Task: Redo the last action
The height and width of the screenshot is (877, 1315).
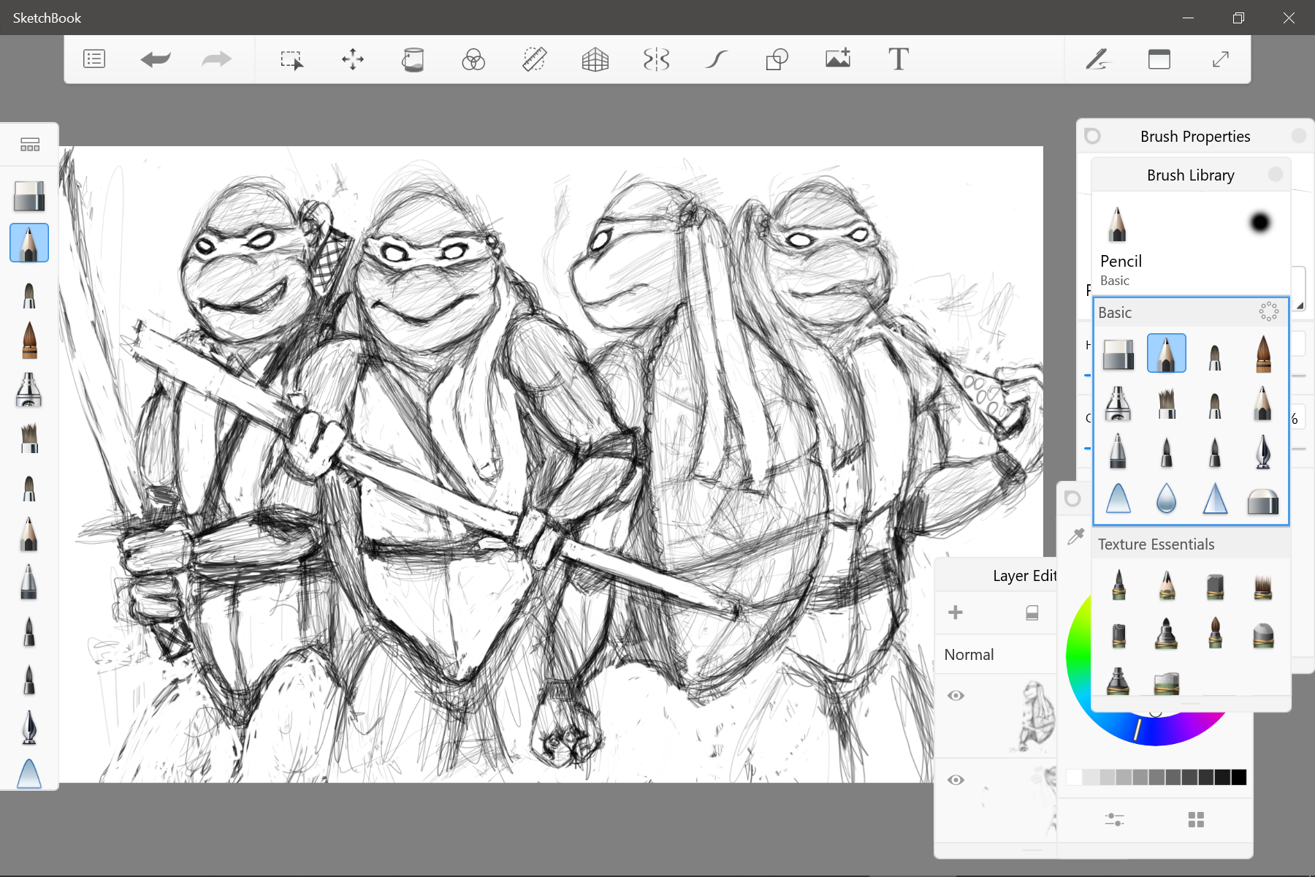Action: coord(216,59)
